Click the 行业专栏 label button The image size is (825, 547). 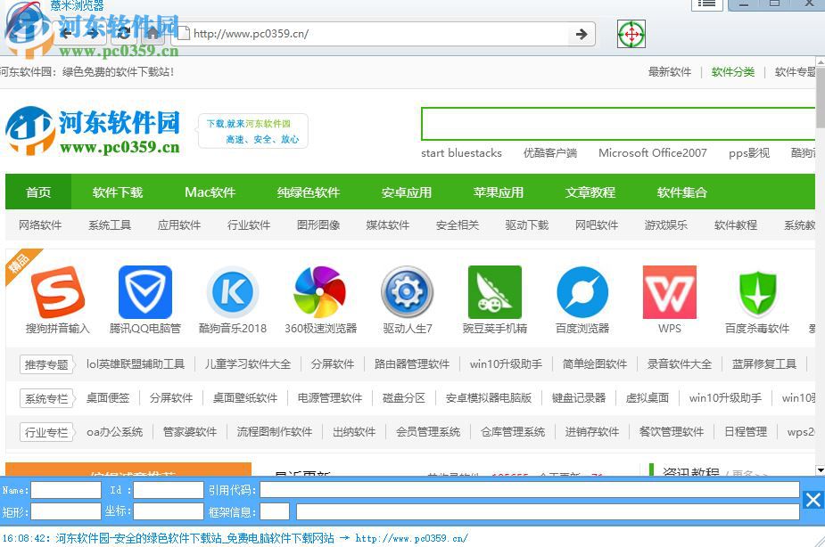[46, 432]
